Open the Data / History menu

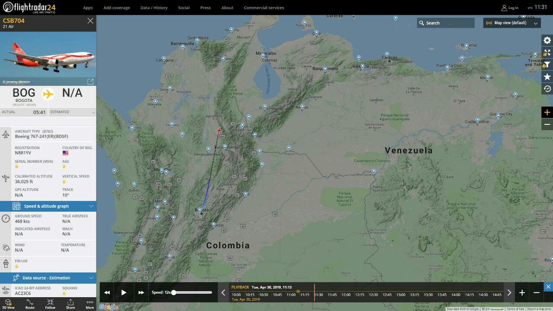coord(154,8)
